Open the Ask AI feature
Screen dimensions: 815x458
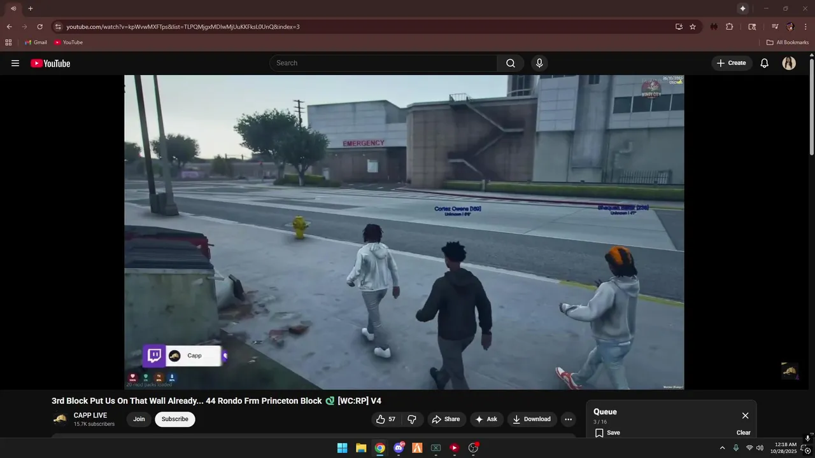click(486, 419)
